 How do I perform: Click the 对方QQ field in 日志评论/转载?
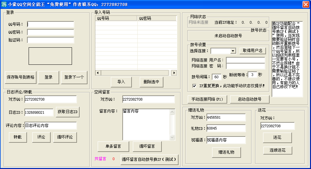pos(50,99)
